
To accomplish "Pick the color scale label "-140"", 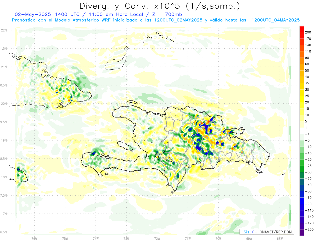I will (x=309, y=217).
